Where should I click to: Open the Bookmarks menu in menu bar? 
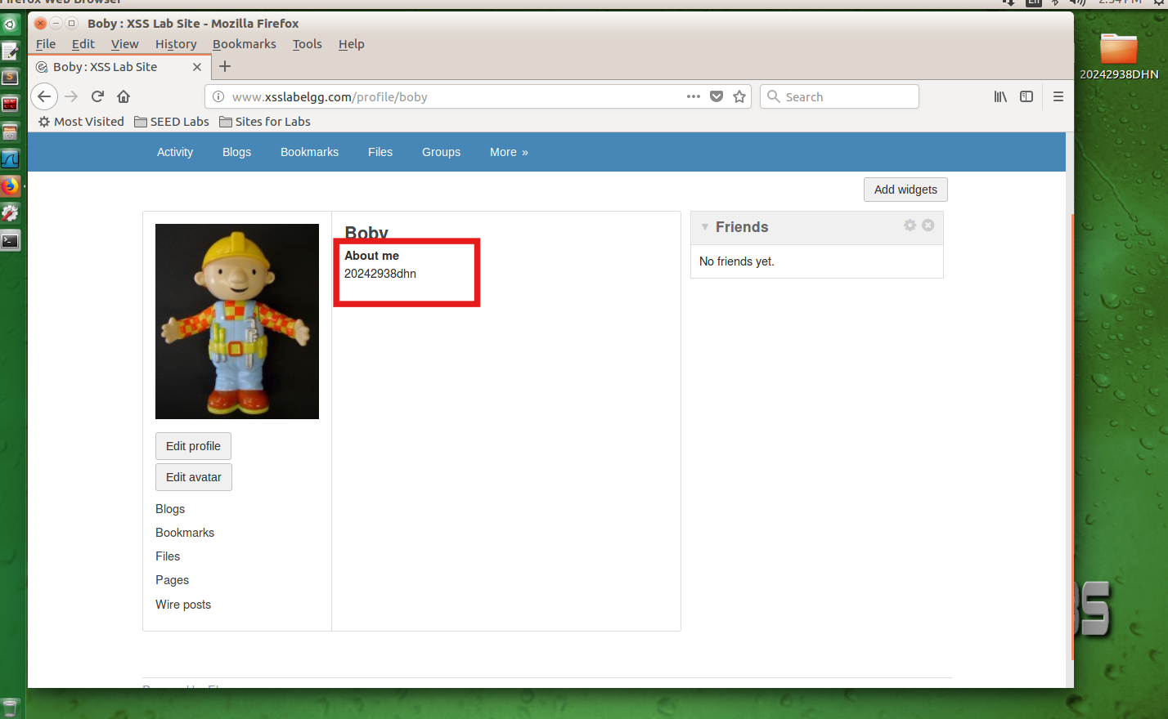point(245,44)
